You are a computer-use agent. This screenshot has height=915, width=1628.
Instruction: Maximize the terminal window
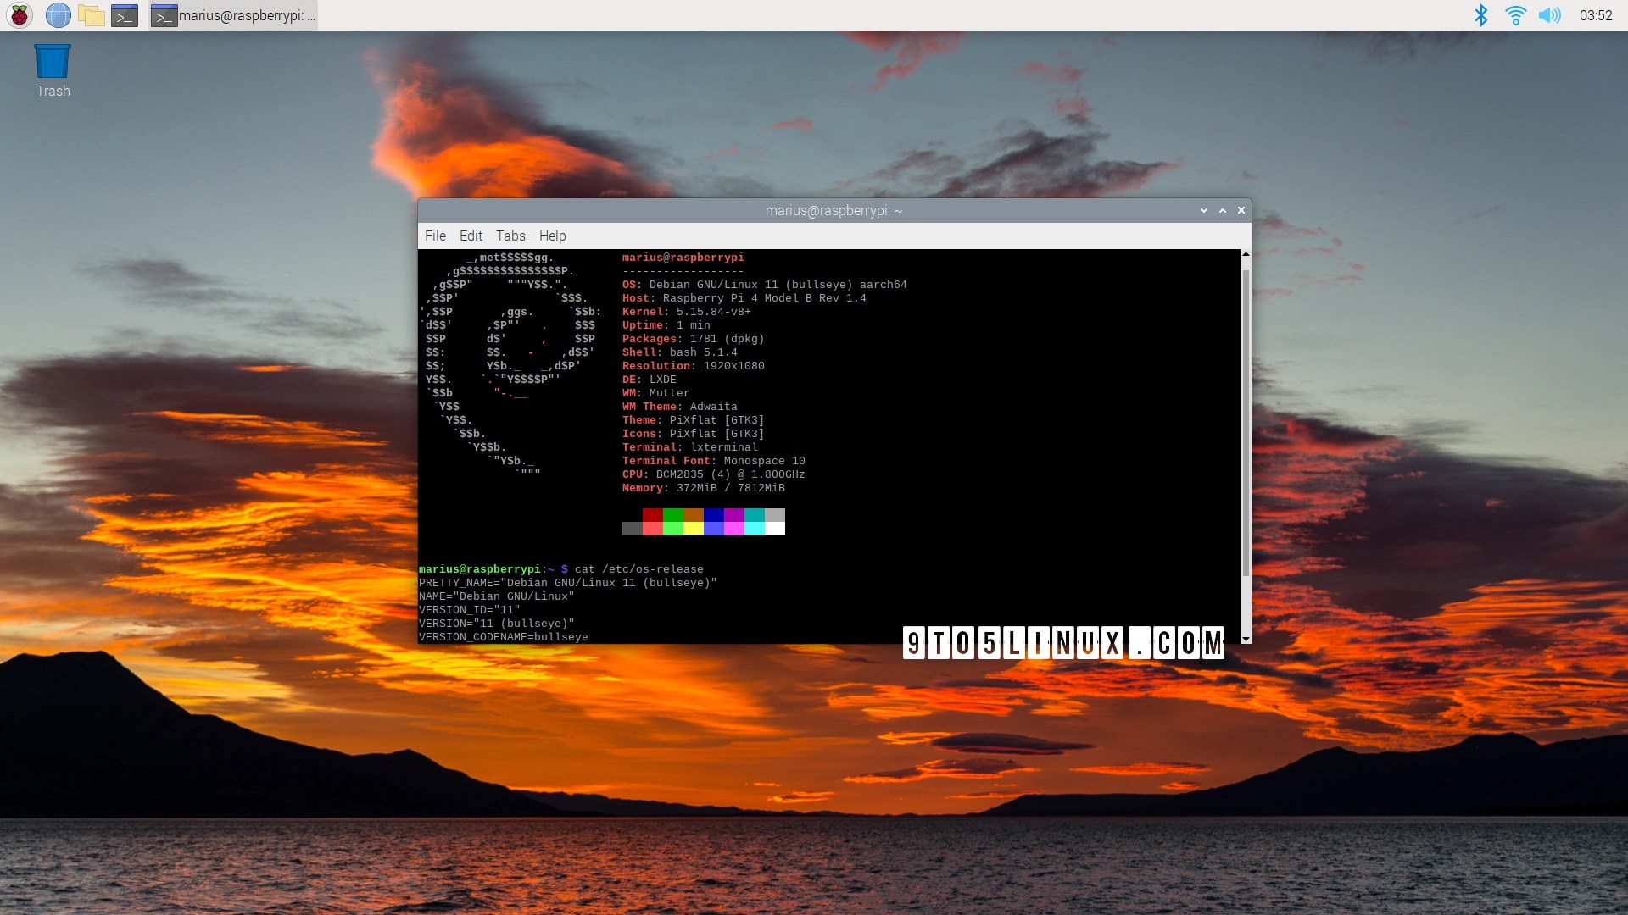point(1223,210)
